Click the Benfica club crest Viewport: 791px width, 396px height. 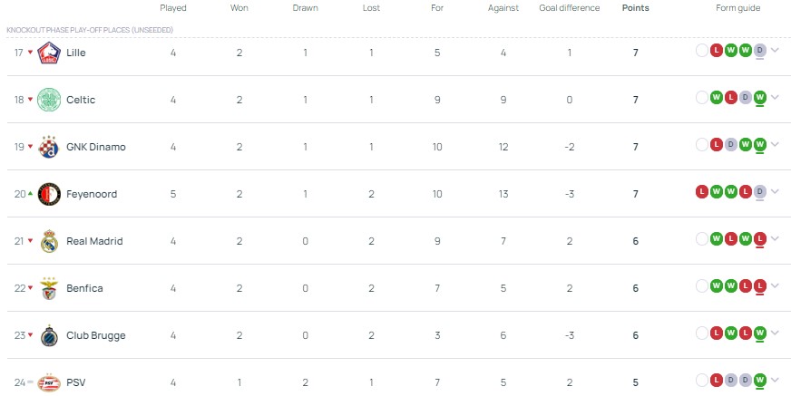click(49, 288)
